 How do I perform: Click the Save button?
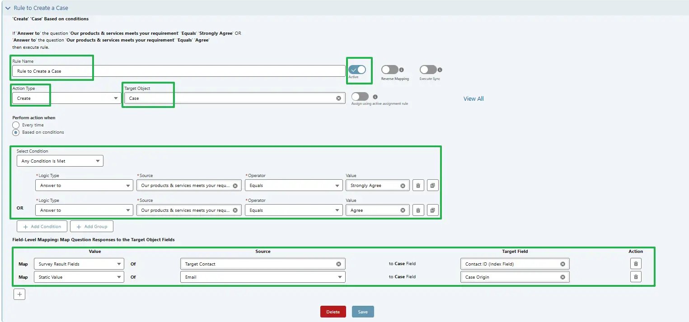(x=363, y=312)
